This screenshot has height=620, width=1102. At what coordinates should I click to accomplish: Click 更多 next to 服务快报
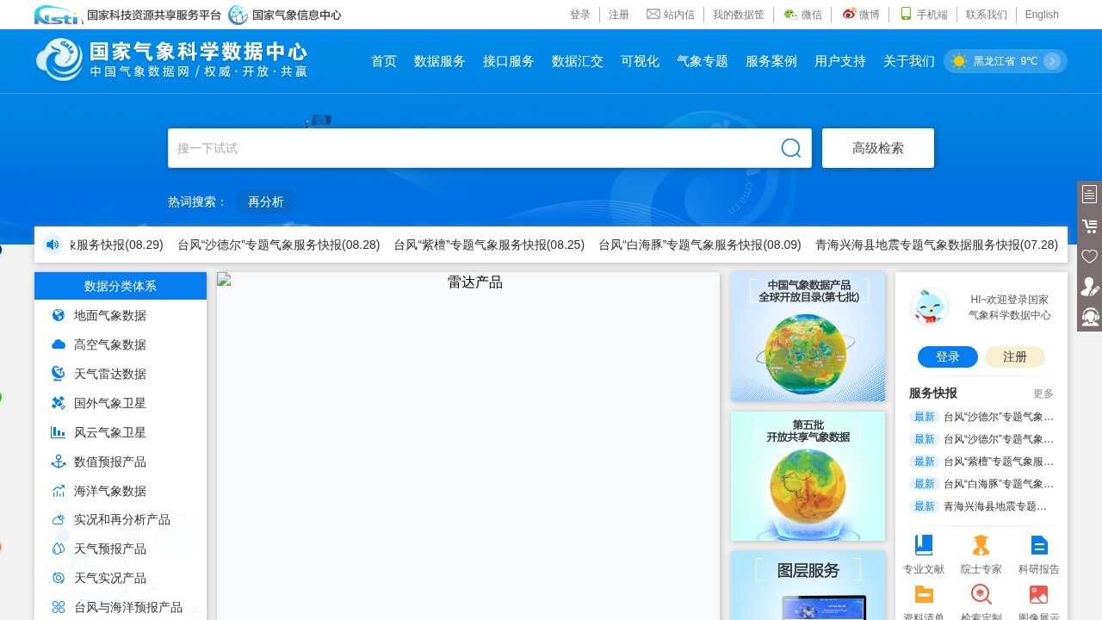point(1043,394)
